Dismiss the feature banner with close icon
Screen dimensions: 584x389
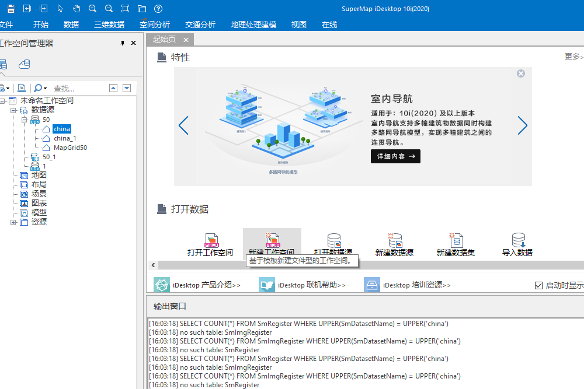521,73
